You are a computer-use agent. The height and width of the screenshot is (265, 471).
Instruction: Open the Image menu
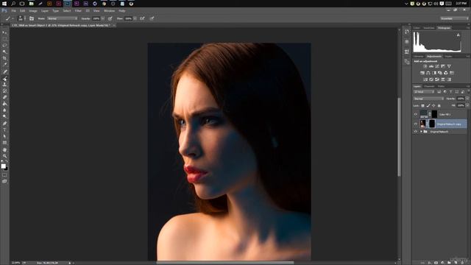pyautogui.click(x=33, y=11)
